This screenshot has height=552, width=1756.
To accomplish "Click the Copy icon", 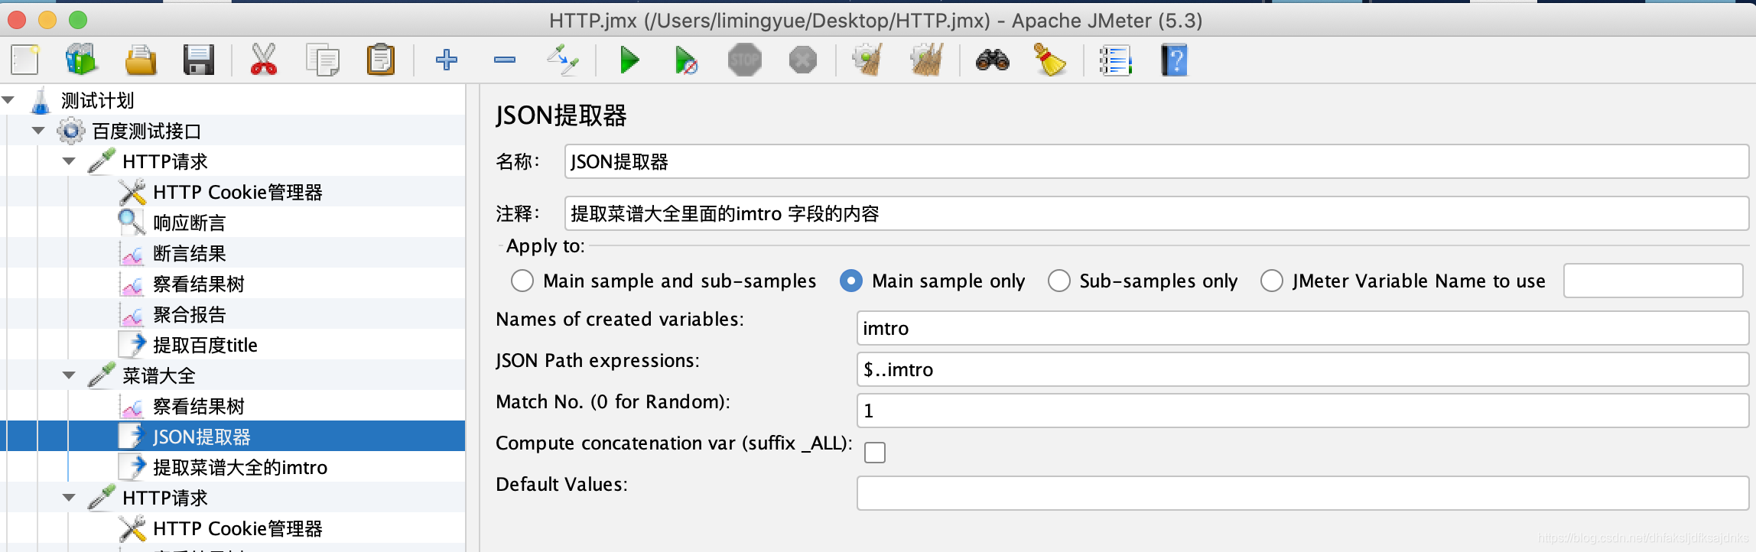I will pyautogui.click(x=322, y=60).
